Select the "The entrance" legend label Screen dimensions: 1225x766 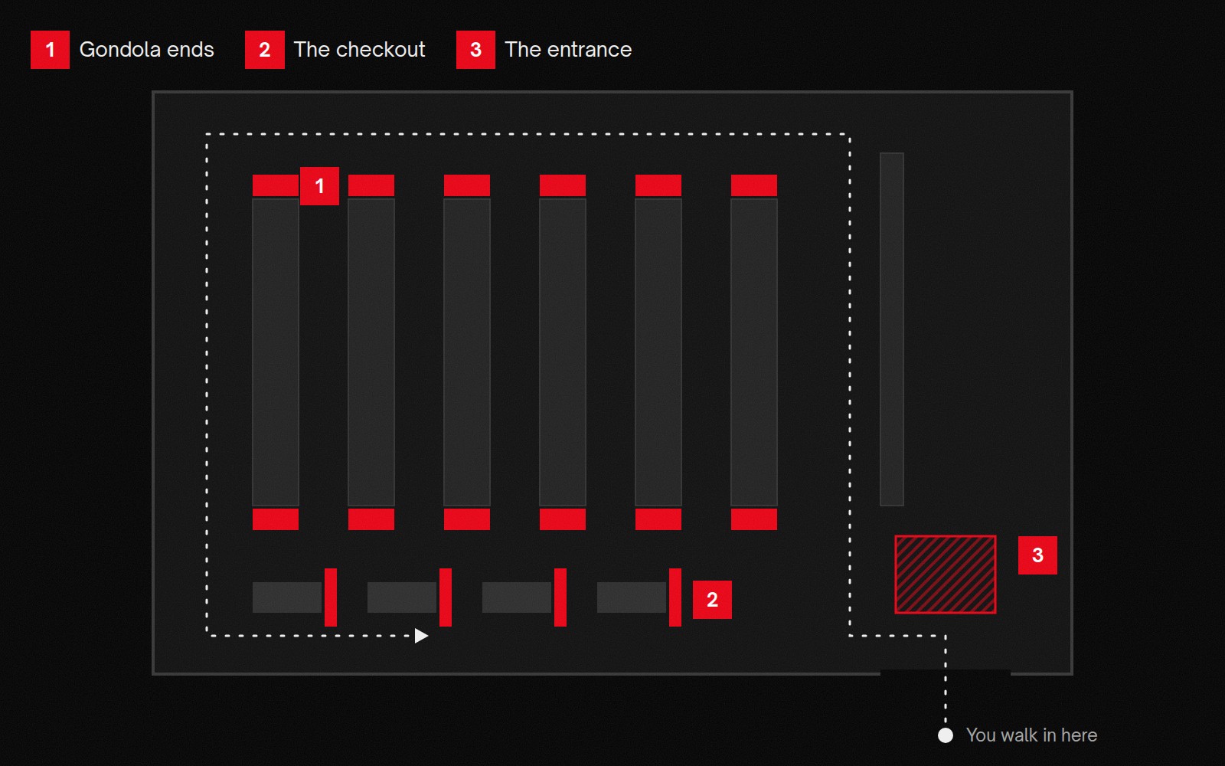(x=568, y=50)
